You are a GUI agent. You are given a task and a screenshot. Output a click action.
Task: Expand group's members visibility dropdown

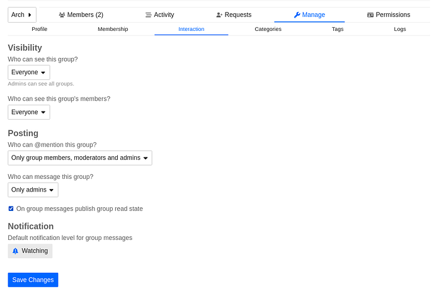[x=29, y=112]
